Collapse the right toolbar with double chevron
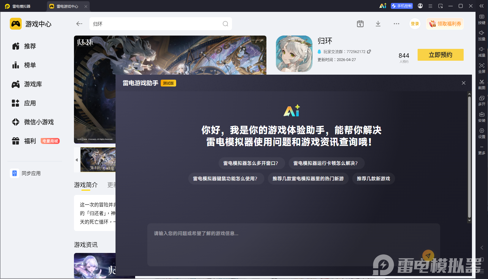The width and height of the screenshot is (488, 279). coord(481,6)
